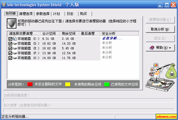Sort by the 剩余空间 column header

70,34
